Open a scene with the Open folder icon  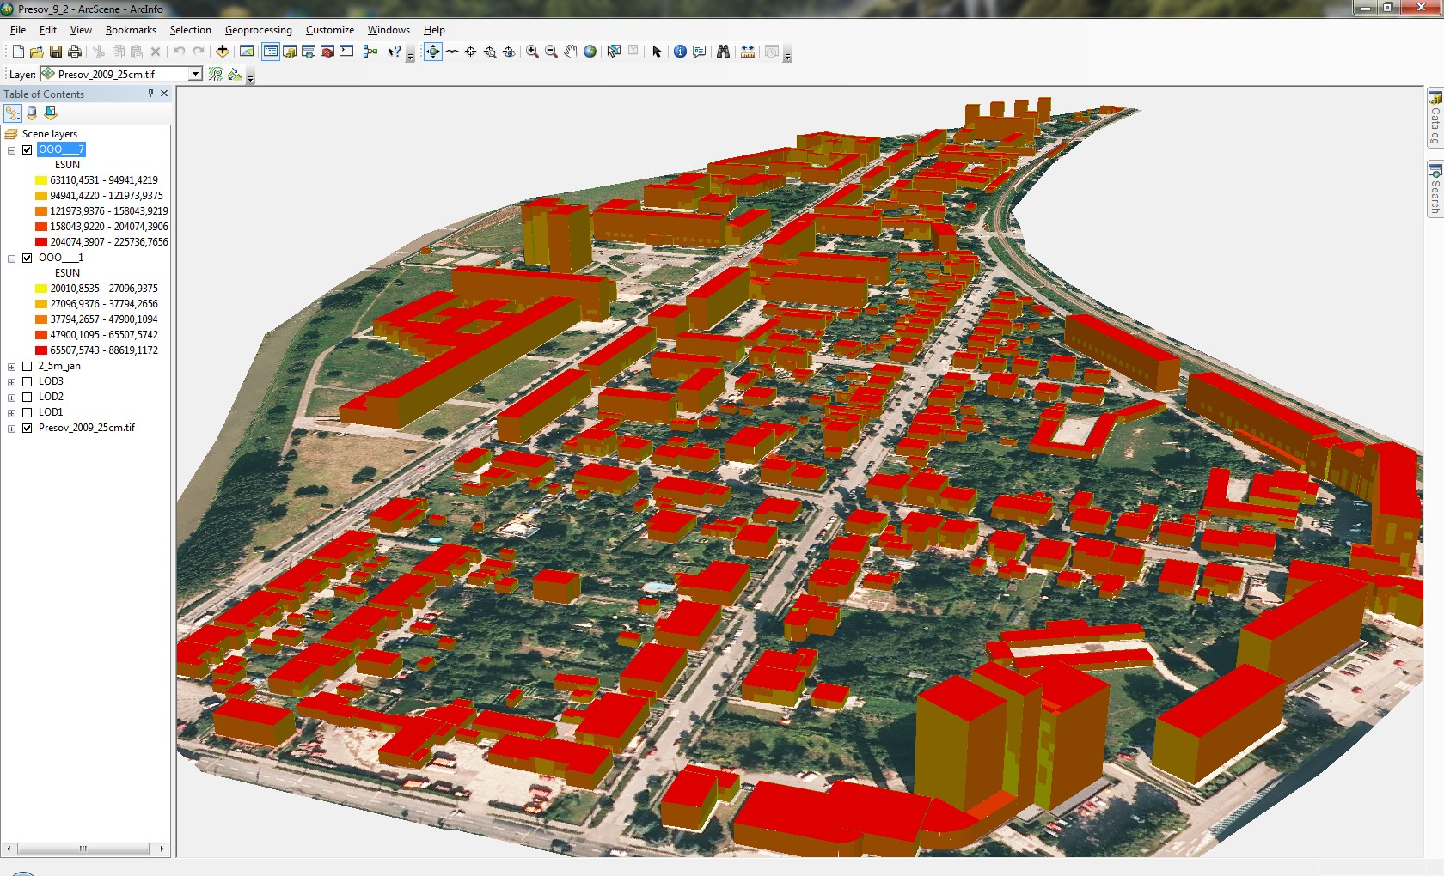pos(37,52)
